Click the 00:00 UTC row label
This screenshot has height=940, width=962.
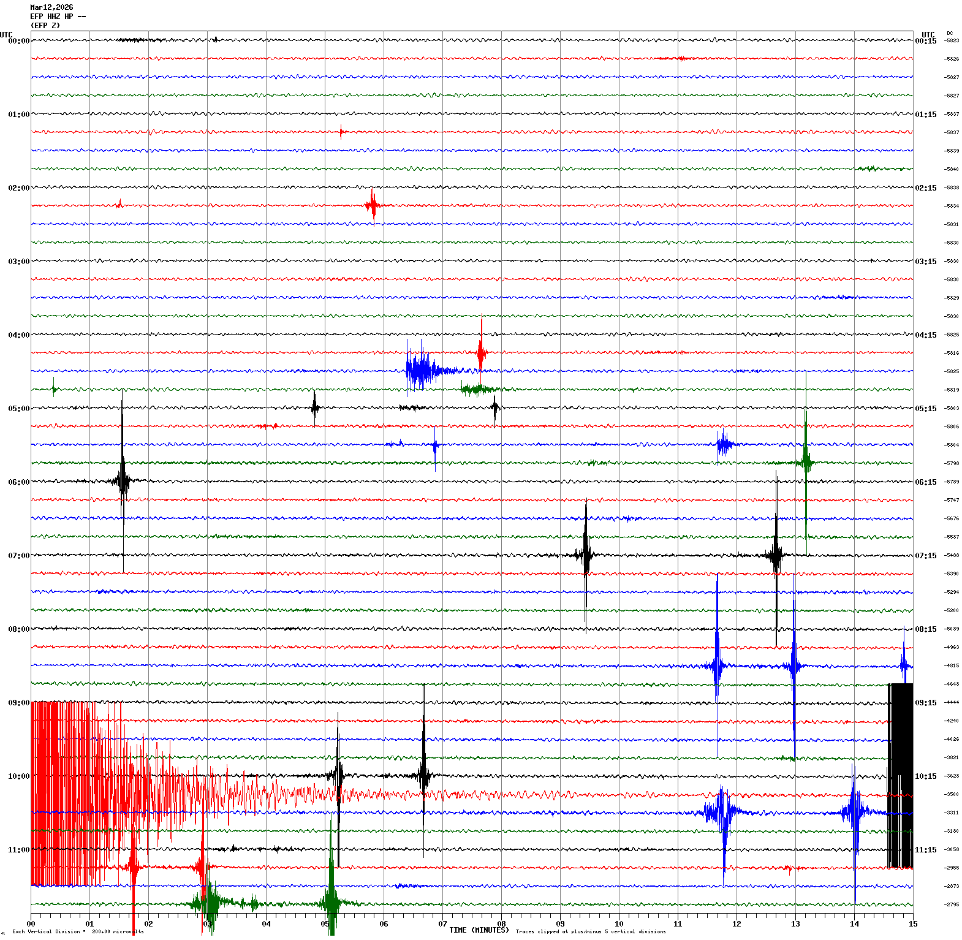point(18,41)
